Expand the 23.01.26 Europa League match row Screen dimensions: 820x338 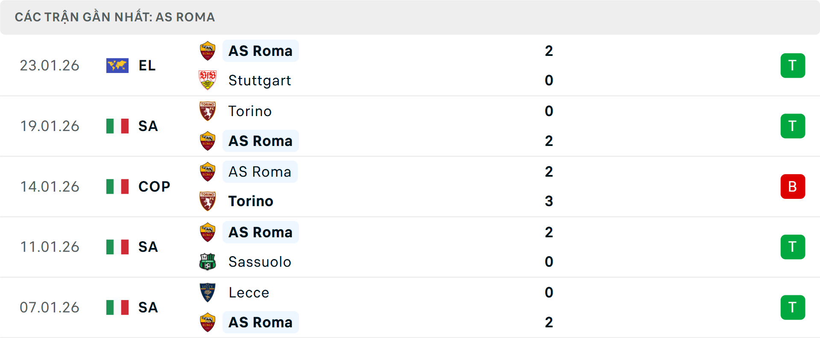410,65
